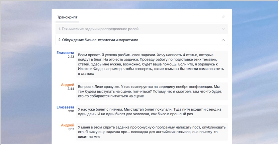Expand section 1 using its chevron arrow
Image resolution: width=279 pixels, height=145 pixels.
pyautogui.click(x=223, y=29)
